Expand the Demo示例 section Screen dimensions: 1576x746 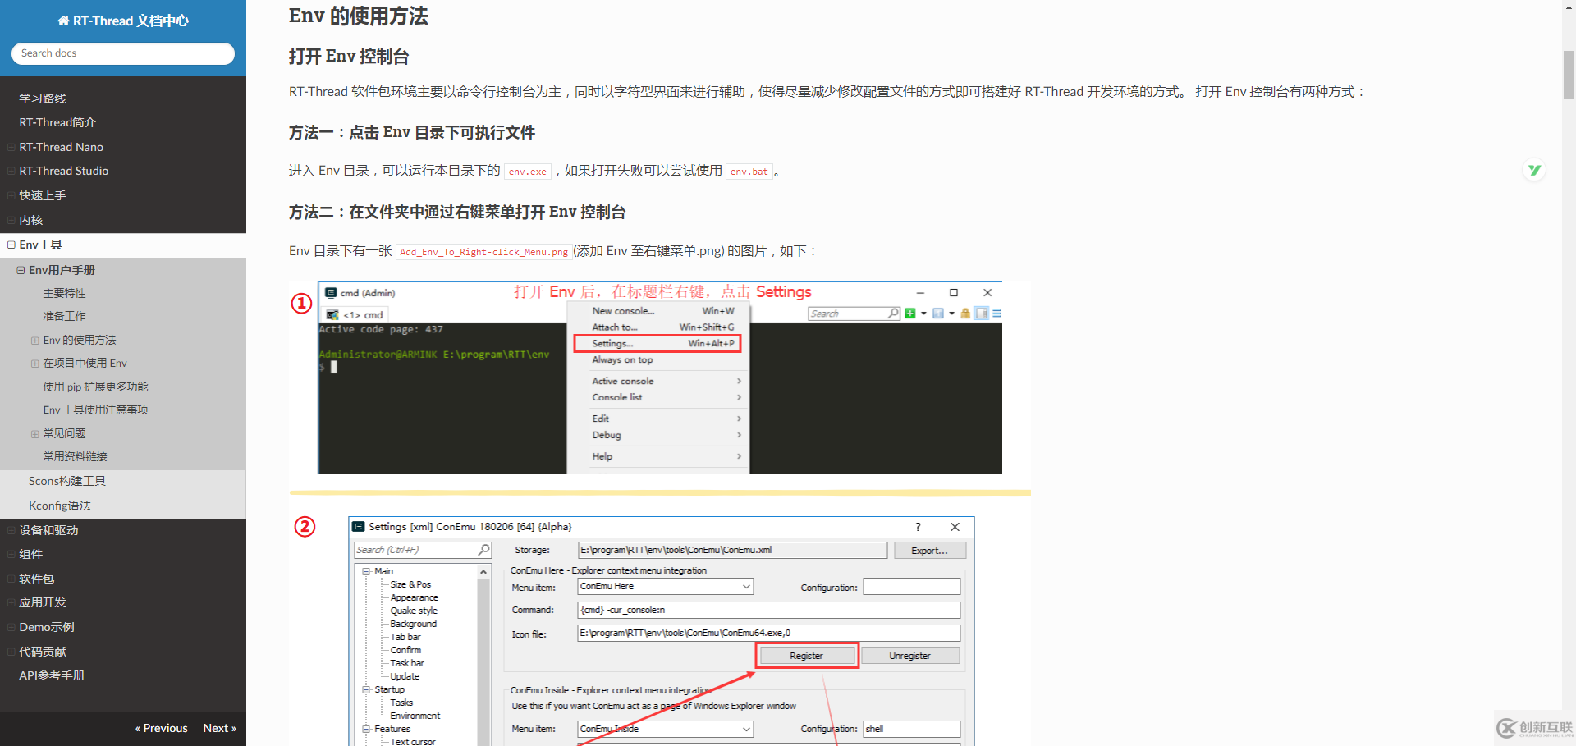[11, 627]
